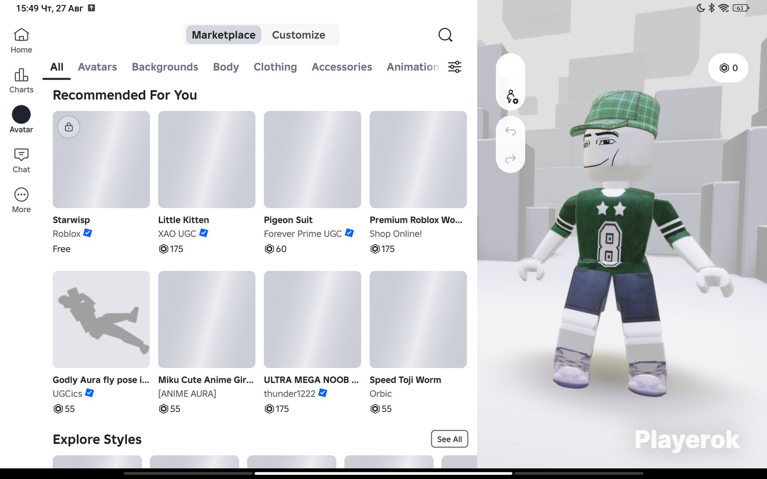Tap the Do Not Disturb moon icon
Viewport: 767px width, 479px height.
(700, 8)
